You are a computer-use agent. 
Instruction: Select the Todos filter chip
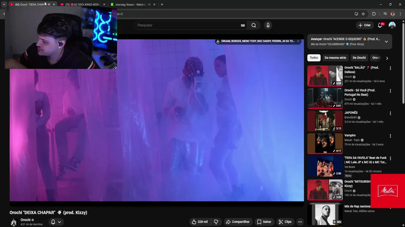(314, 58)
